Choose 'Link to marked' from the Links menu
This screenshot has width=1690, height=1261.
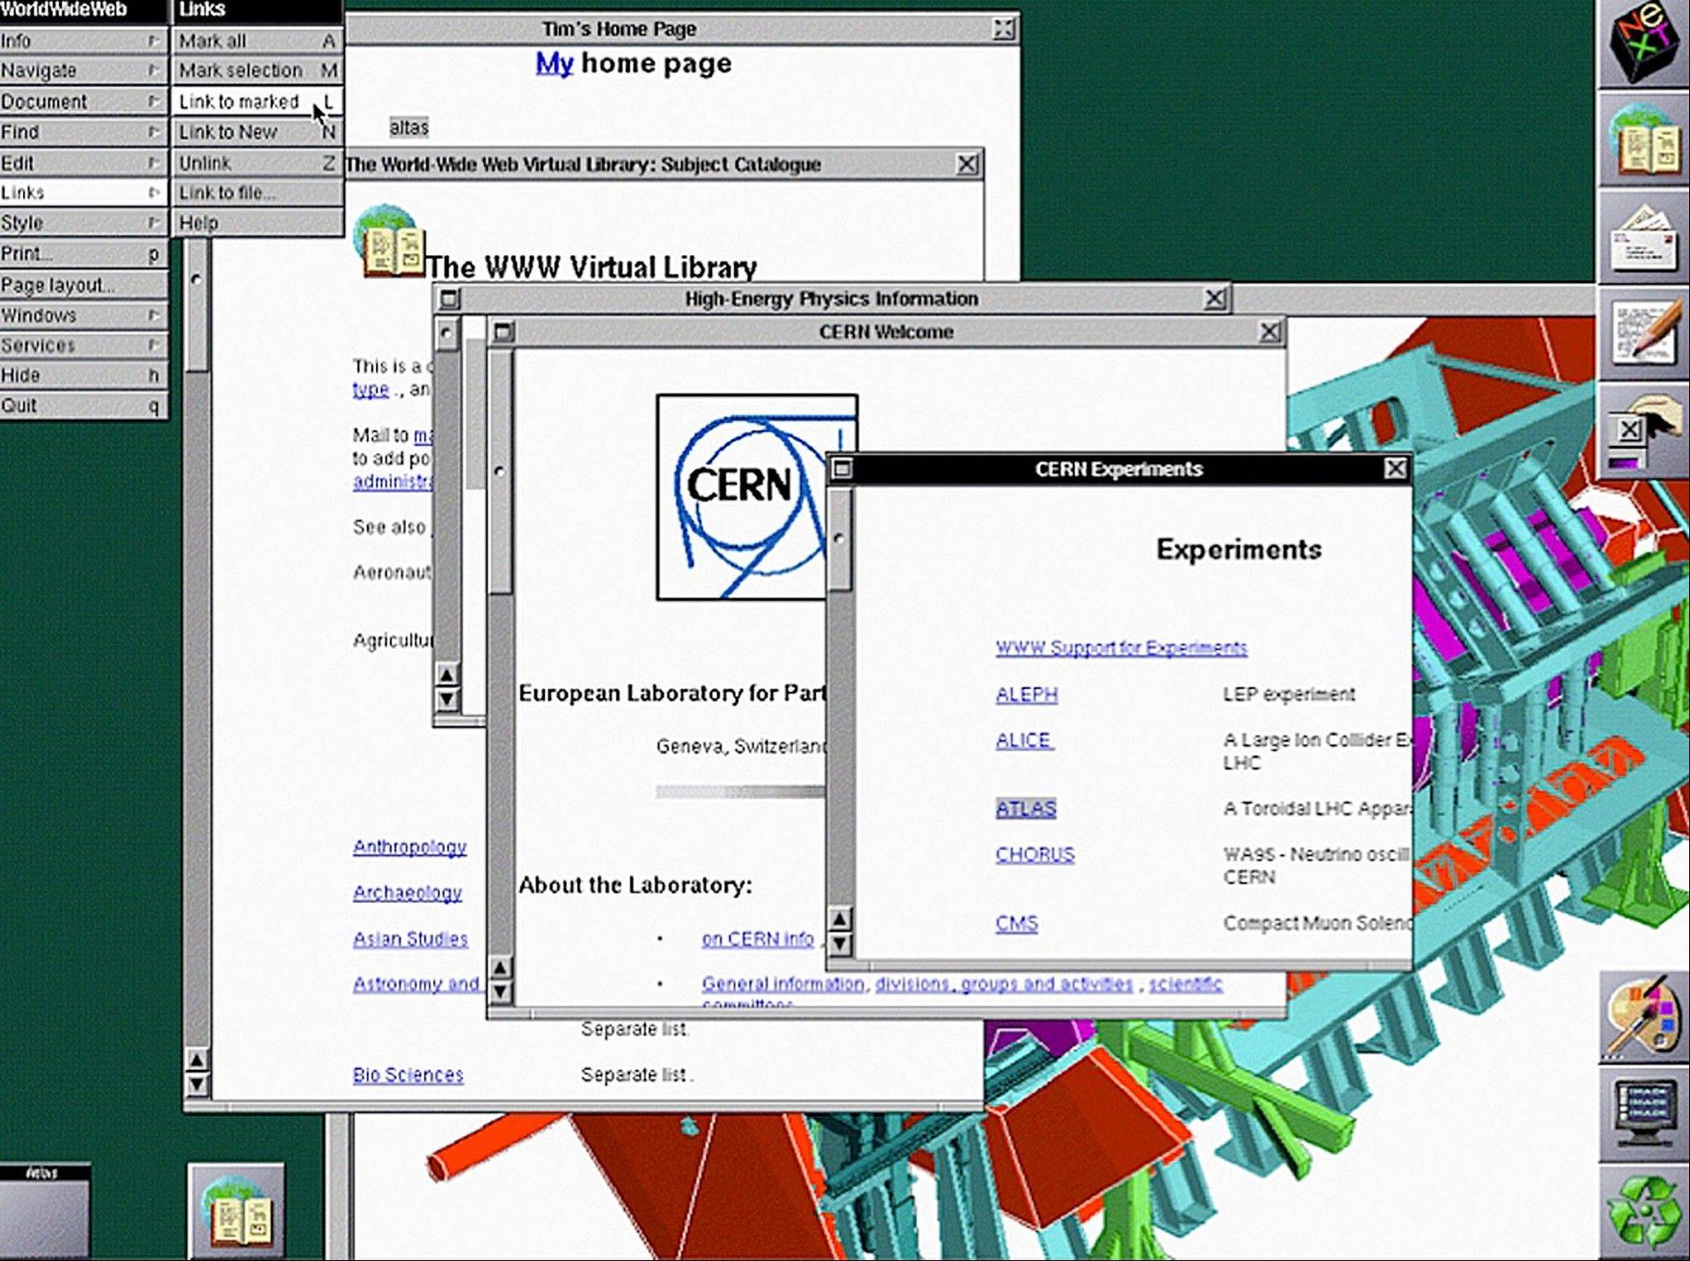238,101
